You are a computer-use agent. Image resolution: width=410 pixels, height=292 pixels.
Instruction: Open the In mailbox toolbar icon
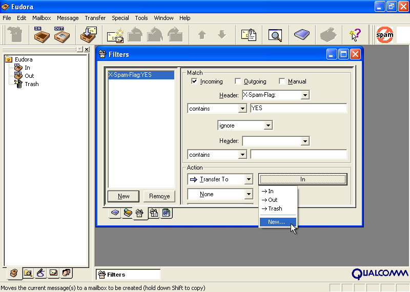(x=42, y=34)
